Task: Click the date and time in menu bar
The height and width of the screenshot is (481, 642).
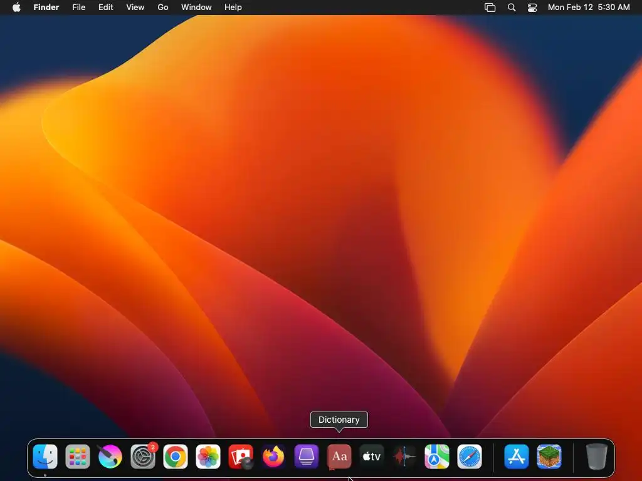Action: 589,8
